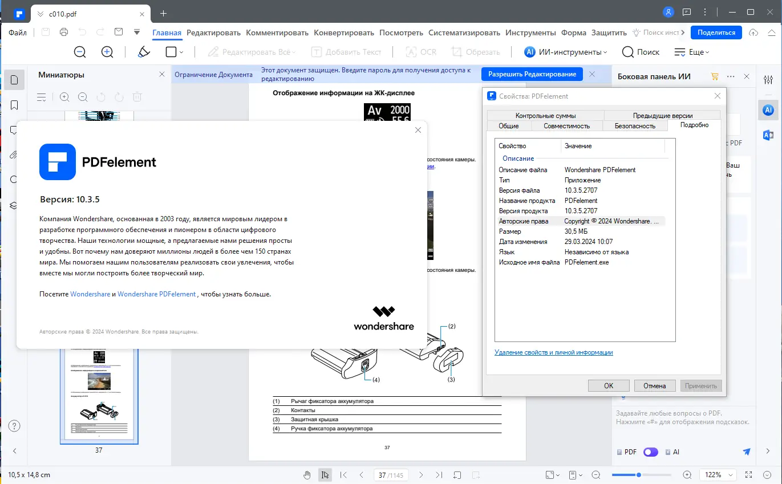The height and width of the screenshot is (484, 782).
Task: Click the AI question input field
Action: (x=683, y=419)
